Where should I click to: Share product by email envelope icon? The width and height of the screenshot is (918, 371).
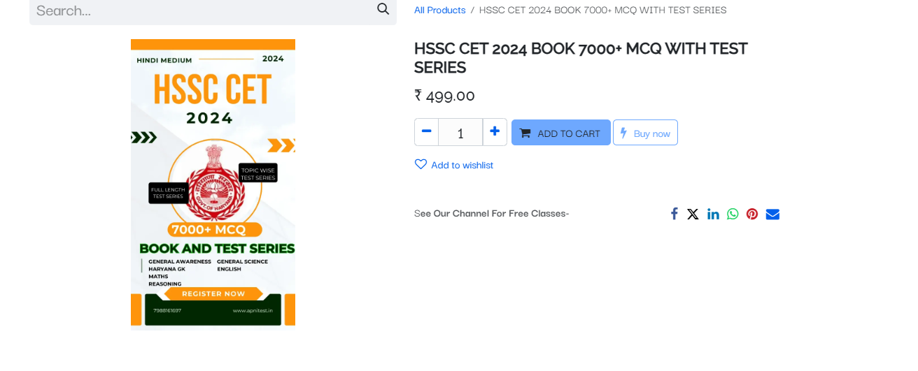click(x=772, y=214)
